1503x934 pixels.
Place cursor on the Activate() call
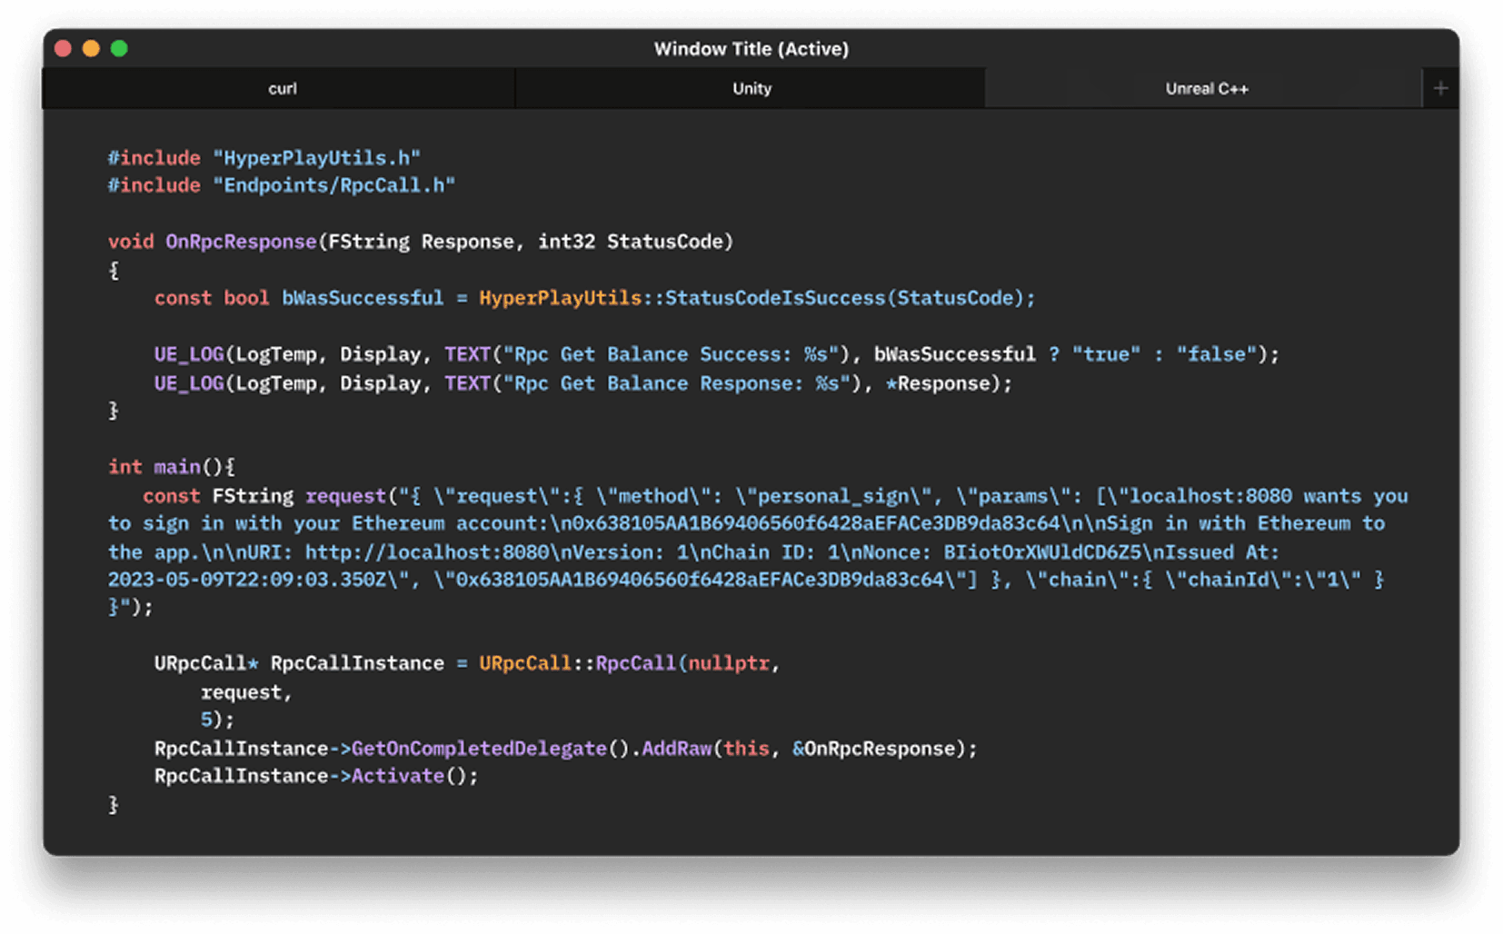(397, 776)
